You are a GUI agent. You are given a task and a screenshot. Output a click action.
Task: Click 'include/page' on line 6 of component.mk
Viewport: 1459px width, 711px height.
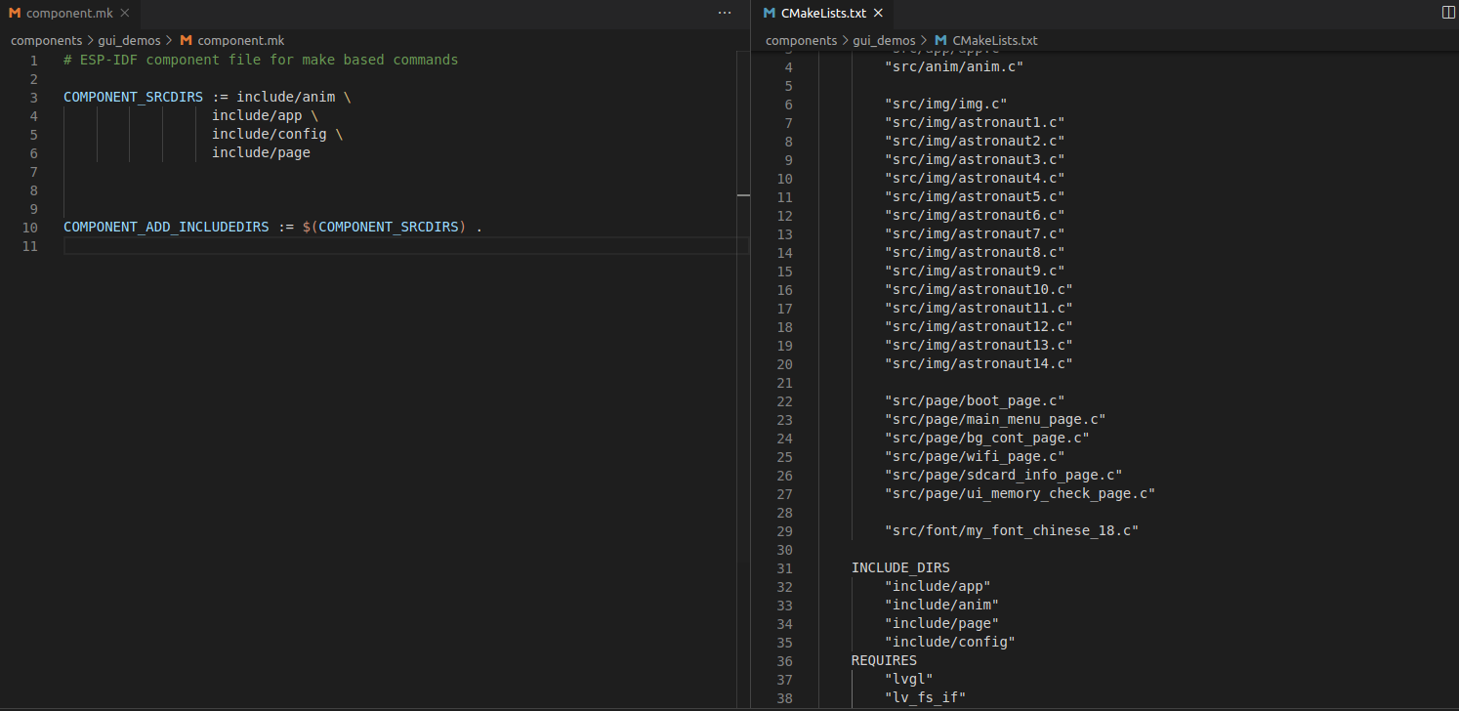pos(261,153)
